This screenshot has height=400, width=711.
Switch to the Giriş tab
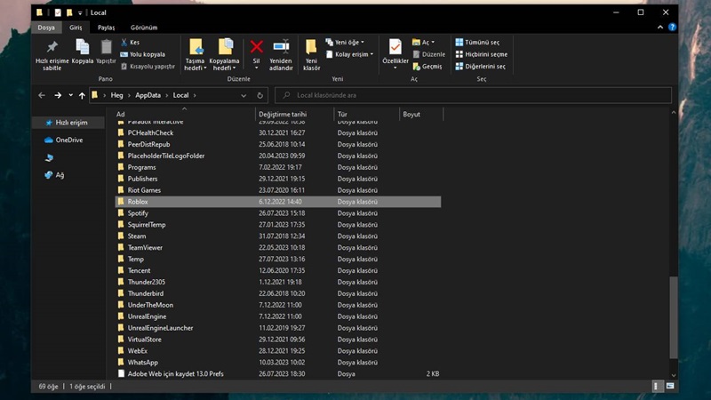[x=76, y=28]
